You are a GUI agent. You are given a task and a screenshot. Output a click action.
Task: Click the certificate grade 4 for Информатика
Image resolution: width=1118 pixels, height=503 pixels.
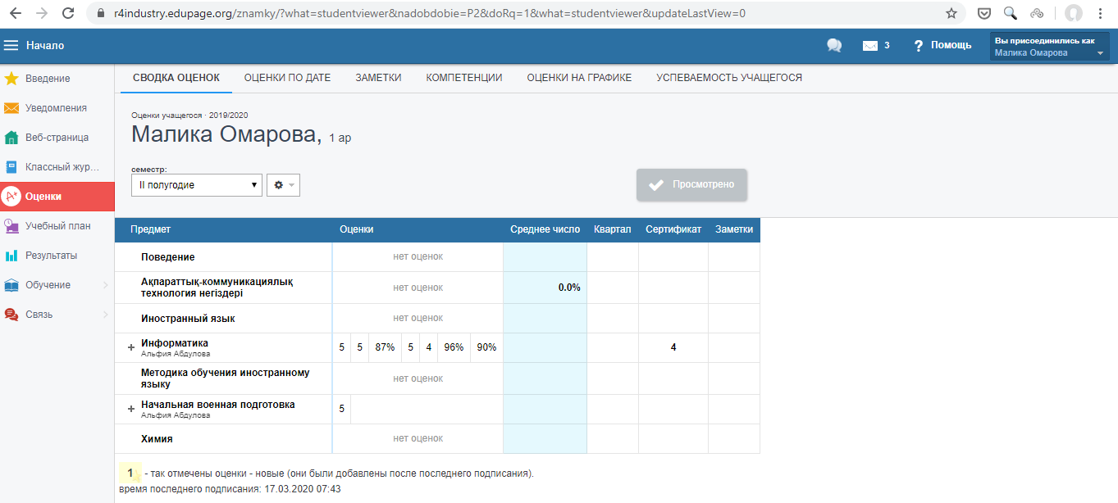[x=673, y=347]
